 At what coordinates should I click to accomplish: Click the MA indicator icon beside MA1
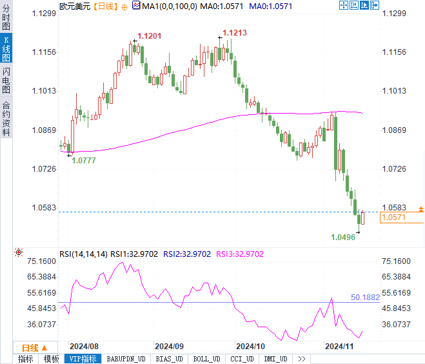(x=135, y=6)
